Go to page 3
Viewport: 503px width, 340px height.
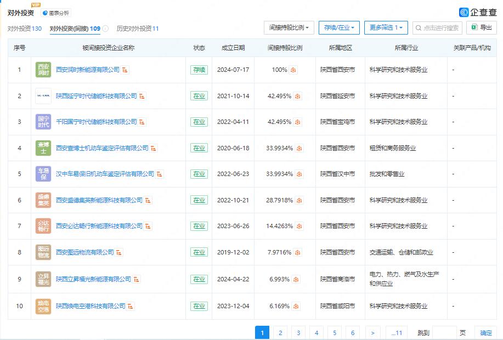tap(298, 333)
